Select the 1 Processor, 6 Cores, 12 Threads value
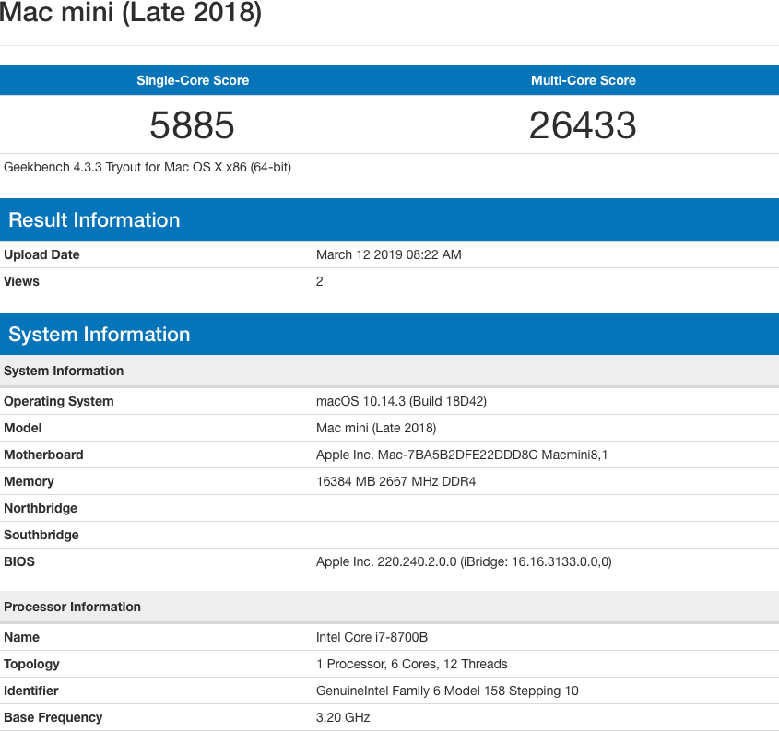 pyautogui.click(x=412, y=665)
